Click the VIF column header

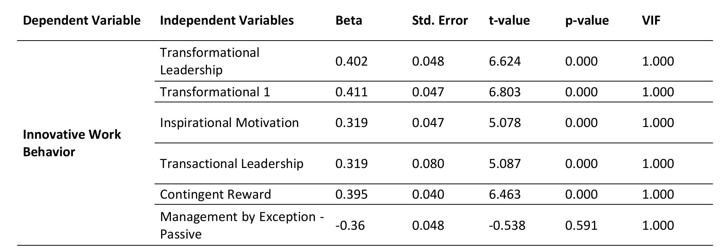pos(651,20)
